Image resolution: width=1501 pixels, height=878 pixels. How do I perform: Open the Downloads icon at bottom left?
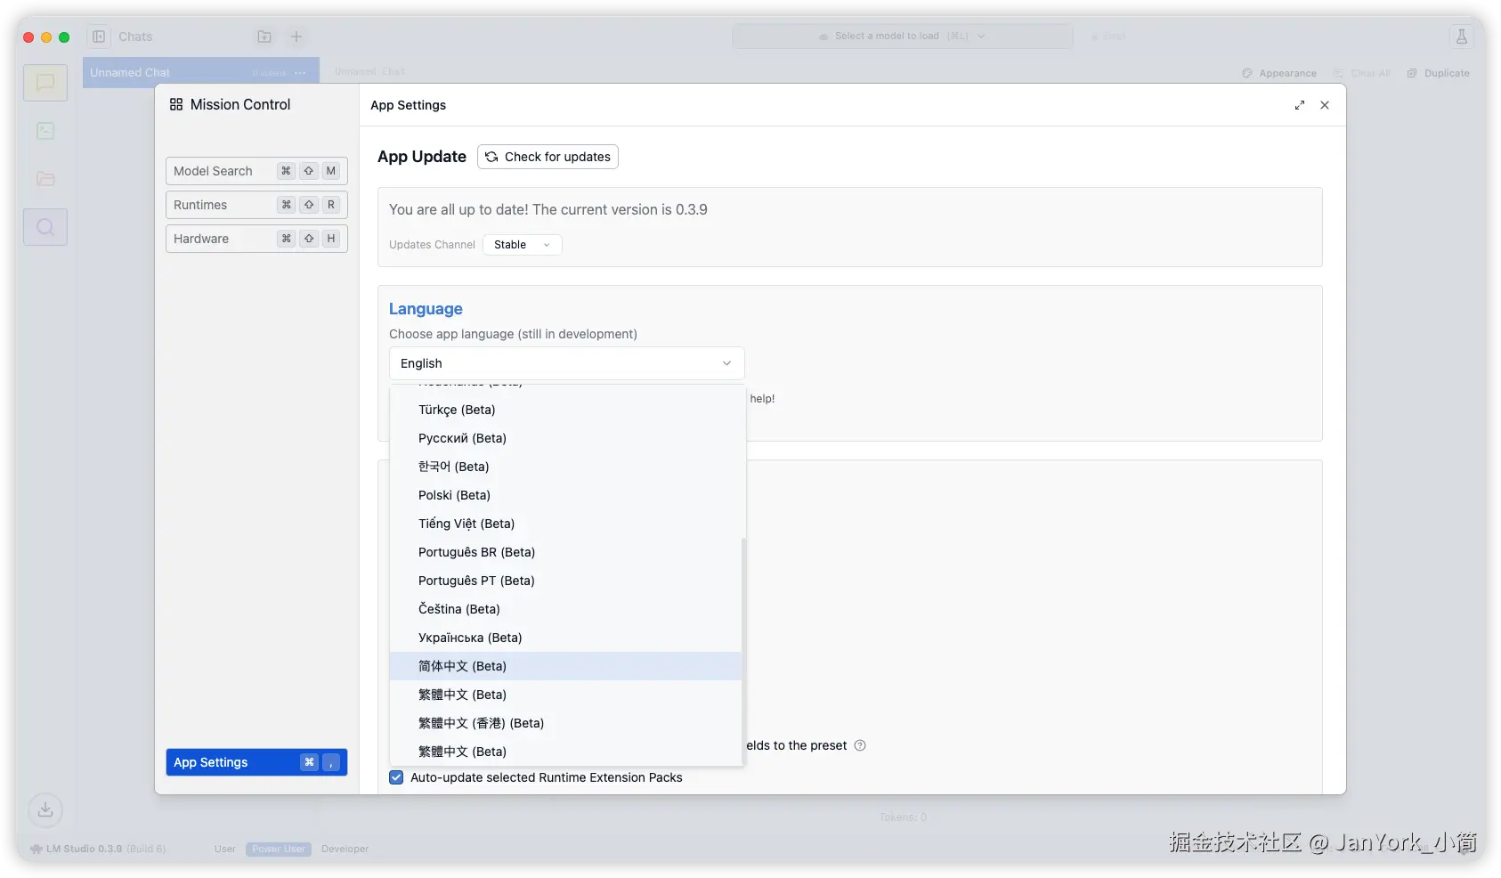click(x=45, y=809)
